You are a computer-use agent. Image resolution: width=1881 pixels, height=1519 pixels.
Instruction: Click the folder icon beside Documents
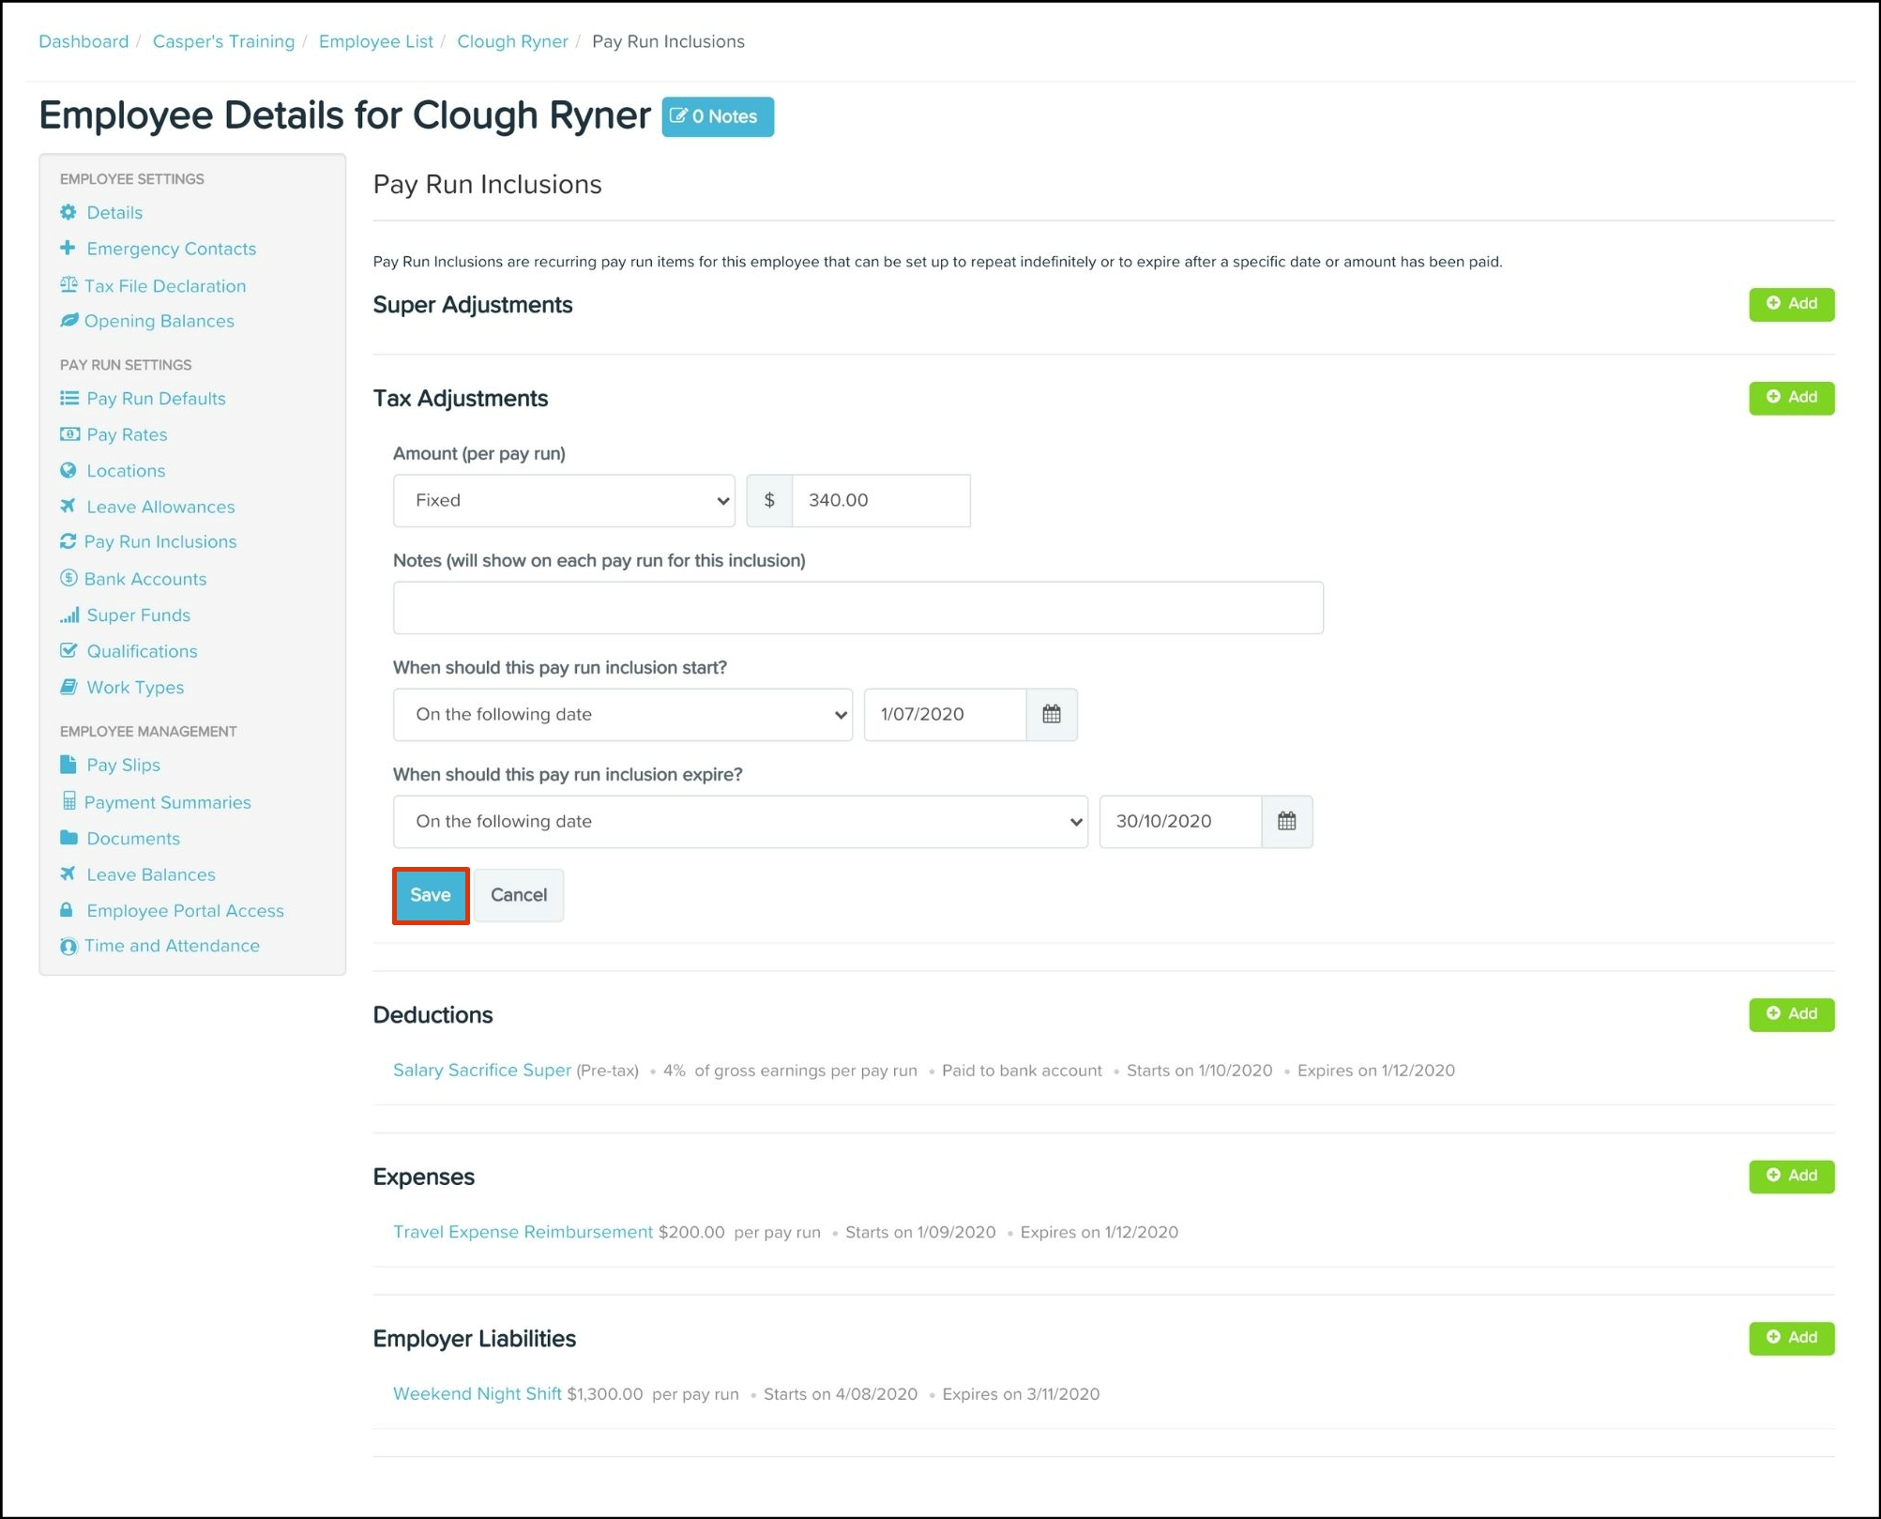(68, 838)
